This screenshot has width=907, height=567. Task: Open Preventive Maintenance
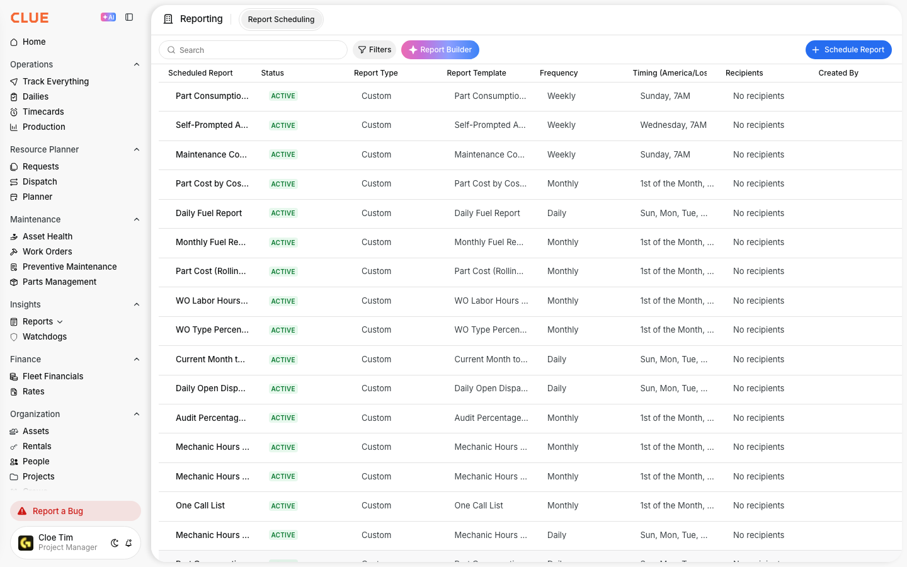[69, 266]
